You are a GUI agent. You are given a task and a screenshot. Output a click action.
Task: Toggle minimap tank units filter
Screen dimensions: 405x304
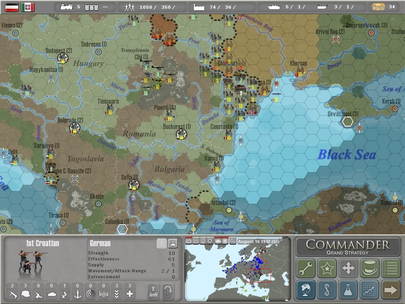(218, 241)
